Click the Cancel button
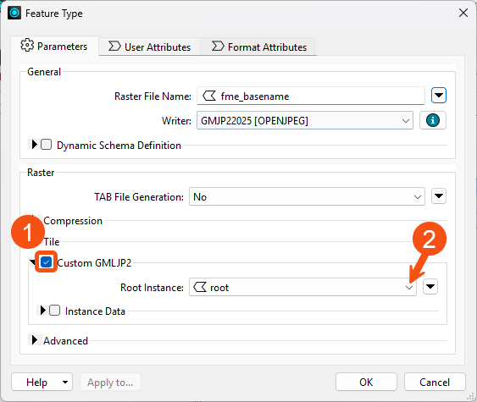This screenshot has width=477, height=402. click(x=435, y=382)
